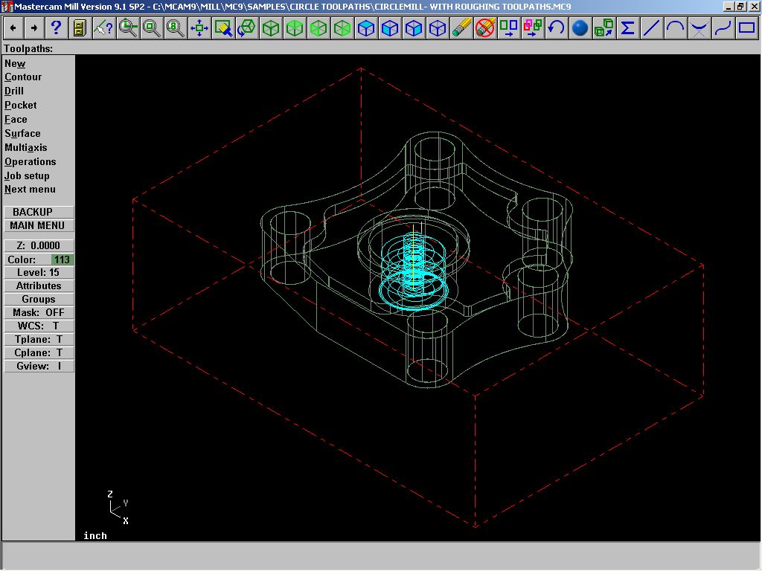Screen dimensions: 762x571
Task: Change the Cplane: T setting
Action: (x=39, y=353)
